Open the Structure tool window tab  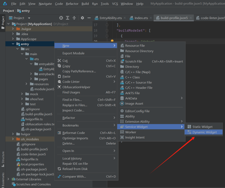pos(3,159)
